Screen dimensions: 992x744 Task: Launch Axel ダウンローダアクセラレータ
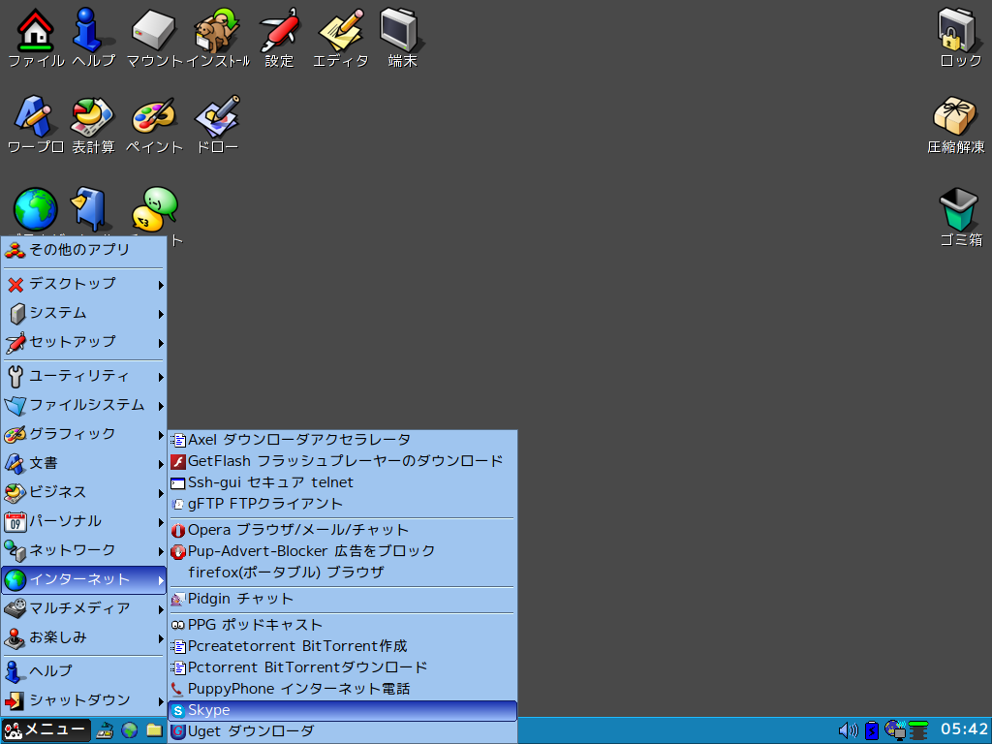342,441
